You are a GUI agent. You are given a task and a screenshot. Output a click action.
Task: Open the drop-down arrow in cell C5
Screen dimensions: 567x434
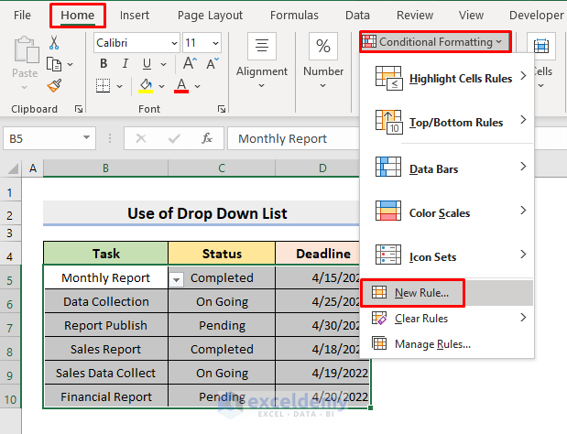177,278
